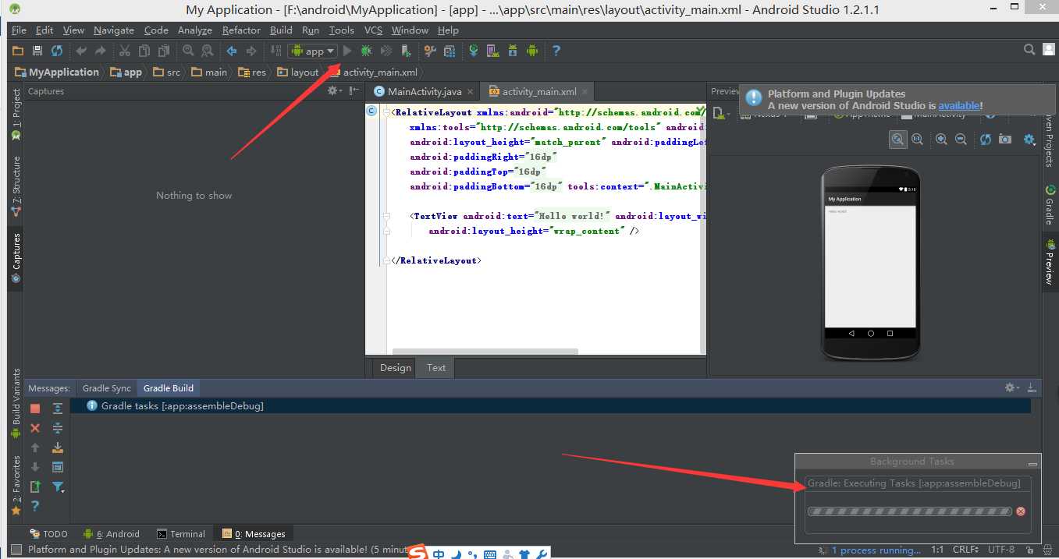This screenshot has width=1059, height=559.
Task: Click the Find magnifier toolbar icon
Action: [188, 51]
